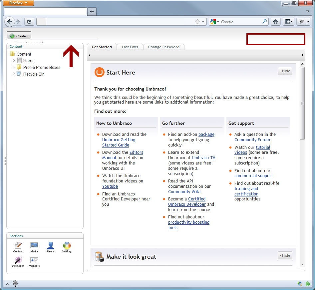
Task: Open the Umbraco TV link
Action: pyautogui.click(x=203, y=158)
